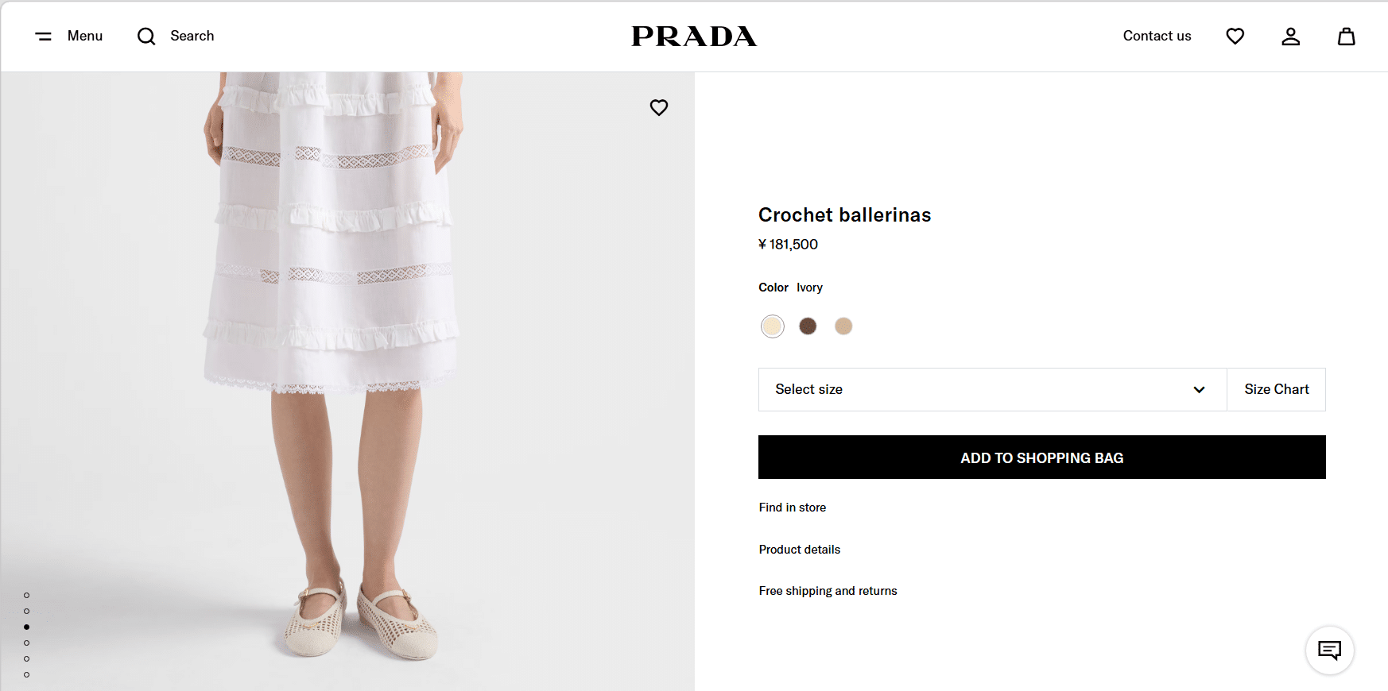Select the first image carousel dot
Screen dimensions: 1388x691
(x=27, y=595)
